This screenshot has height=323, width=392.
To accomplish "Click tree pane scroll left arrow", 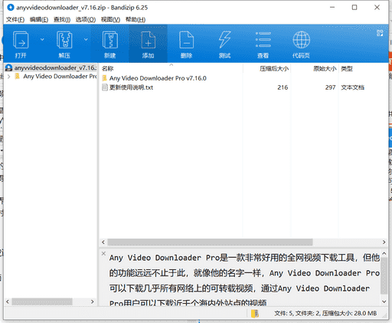I will (8, 302).
